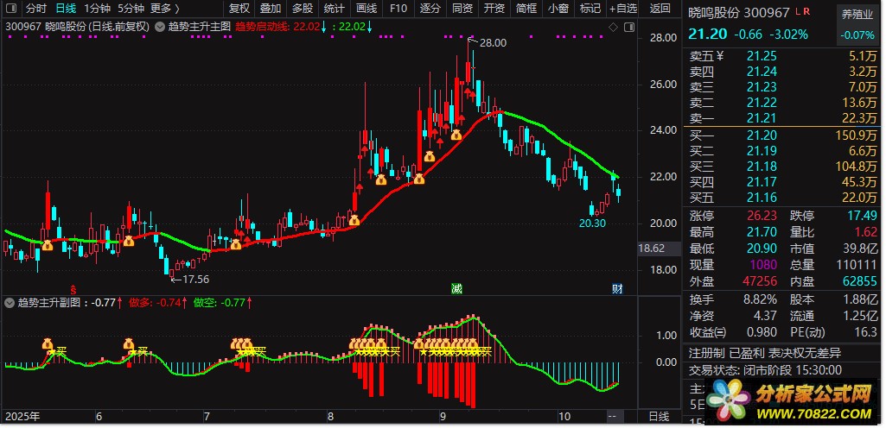Screen dimensions: 886x428
Task: Click the 逐分 toolbar button
Action: coord(430,9)
